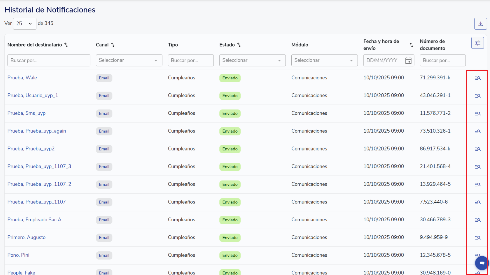
Task: Click detail icon for document 86.917.534-k
Action: 478,149
